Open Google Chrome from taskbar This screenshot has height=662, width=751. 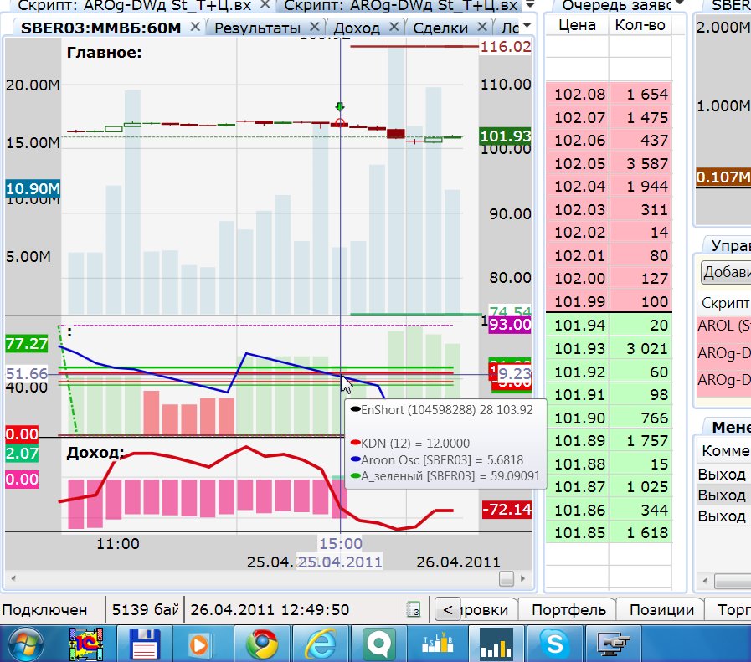pyautogui.click(x=262, y=644)
